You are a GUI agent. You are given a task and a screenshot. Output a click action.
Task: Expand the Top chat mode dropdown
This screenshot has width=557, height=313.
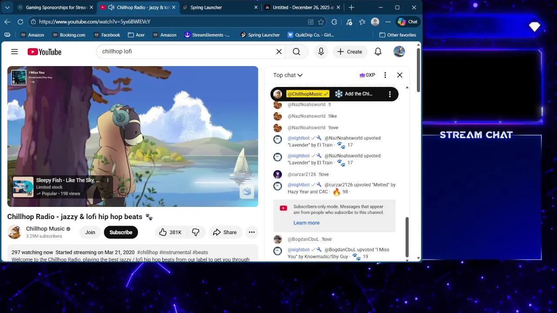tap(288, 75)
